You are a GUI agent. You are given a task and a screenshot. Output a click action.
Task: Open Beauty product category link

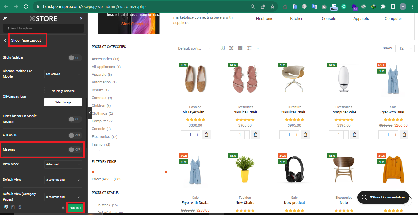coord(98,90)
